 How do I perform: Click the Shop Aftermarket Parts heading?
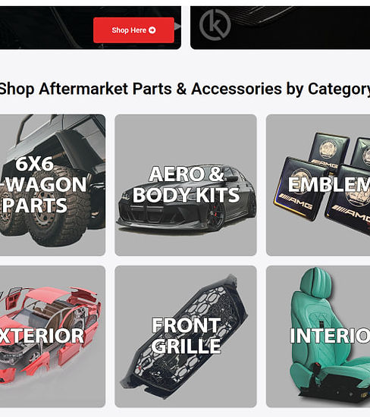tap(184, 89)
